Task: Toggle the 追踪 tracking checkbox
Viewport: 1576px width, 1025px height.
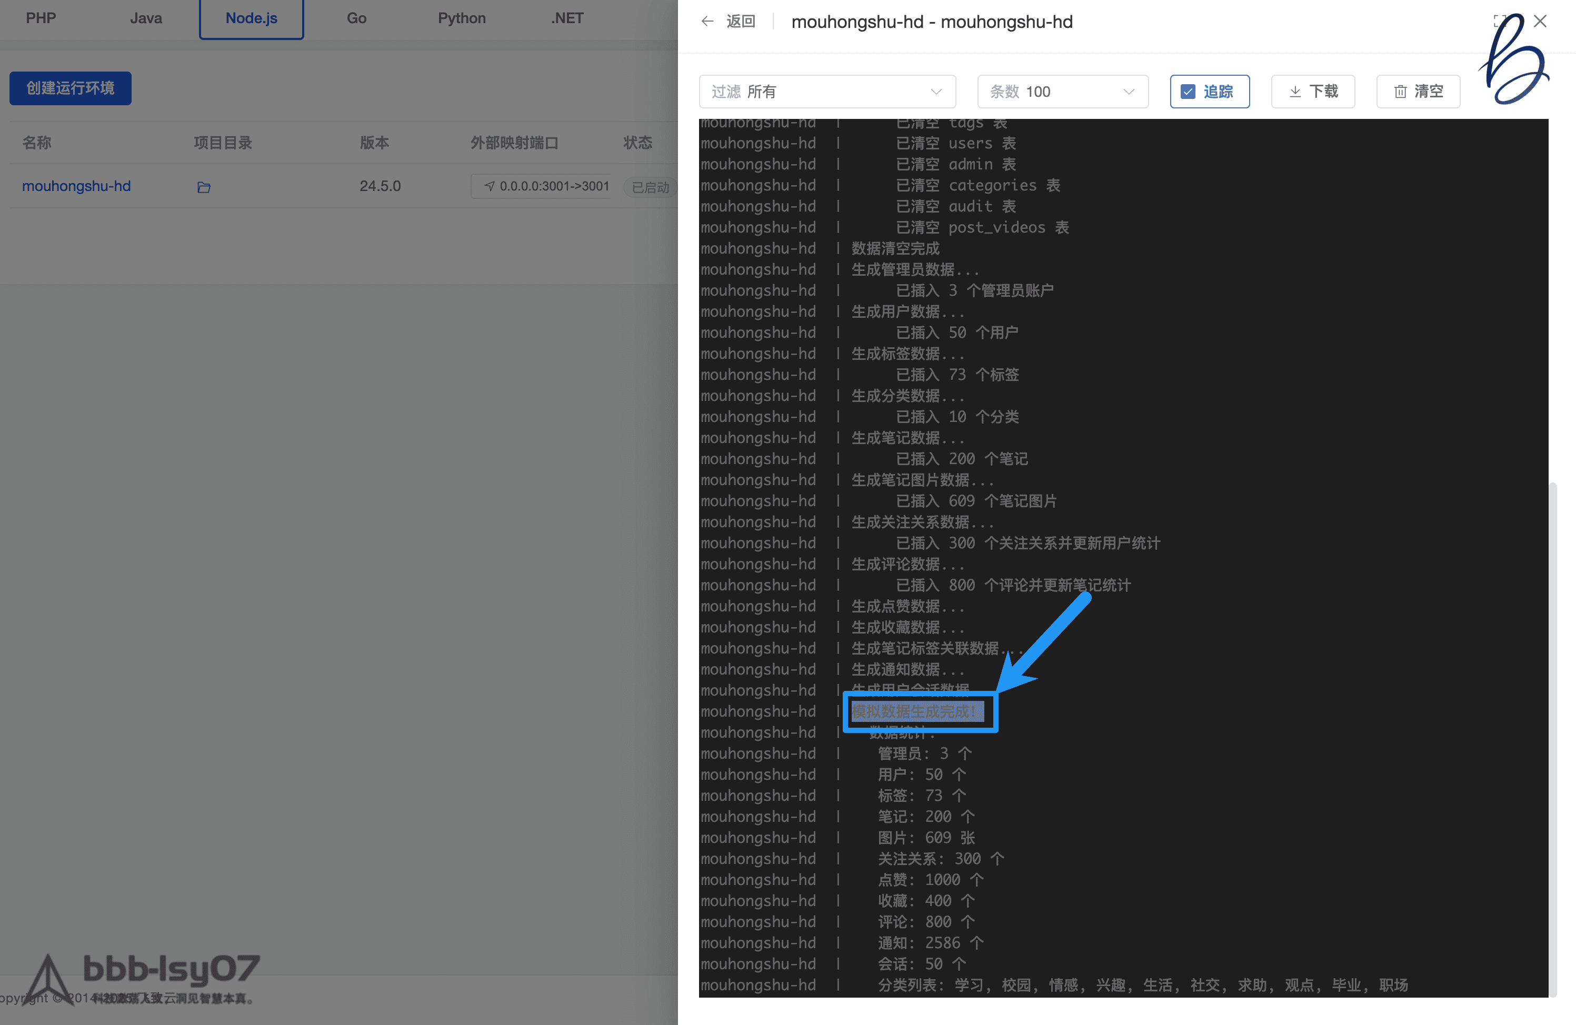Action: tap(1188, 92)
